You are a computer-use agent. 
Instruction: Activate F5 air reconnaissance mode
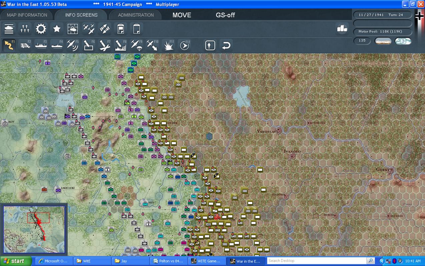click(x=73, y=45)
